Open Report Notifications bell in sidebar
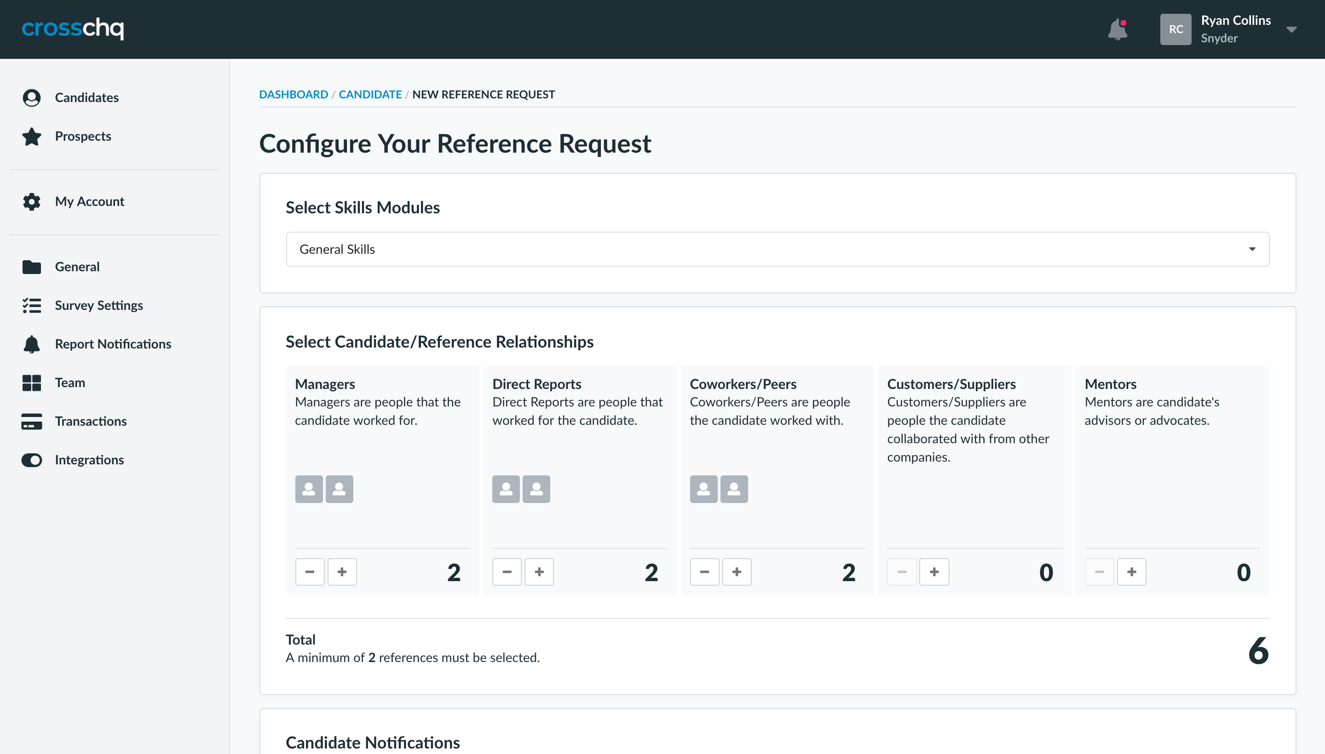1325x754 pixels. pyautogui.click(x=32, y=344)
